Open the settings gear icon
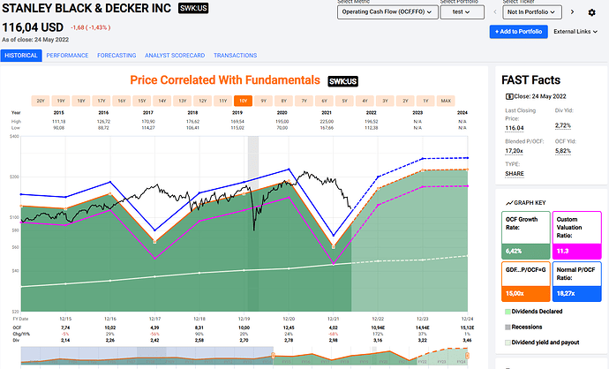 point(590,13)
